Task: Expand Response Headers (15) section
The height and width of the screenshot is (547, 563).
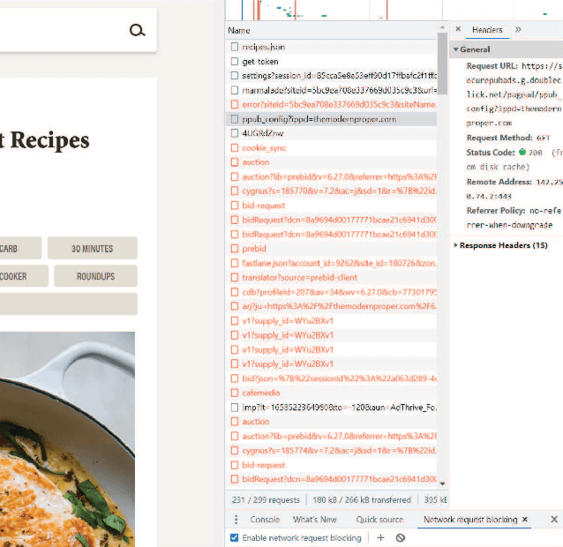Action: 456,245
